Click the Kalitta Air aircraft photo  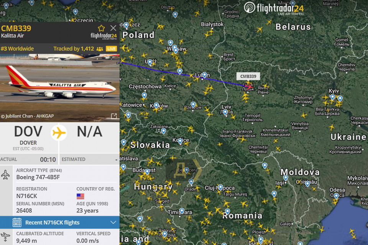tap(60, 88)
